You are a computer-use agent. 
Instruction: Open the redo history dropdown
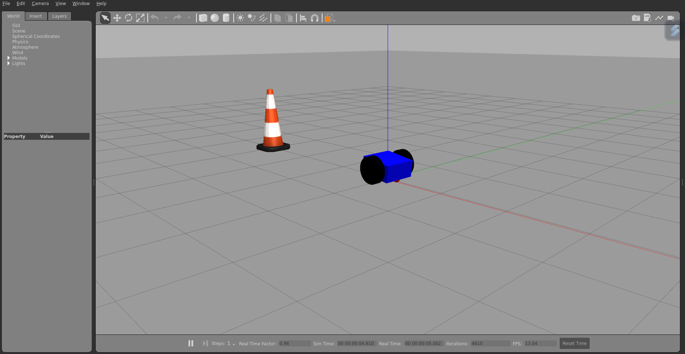(x=189, y=18)
